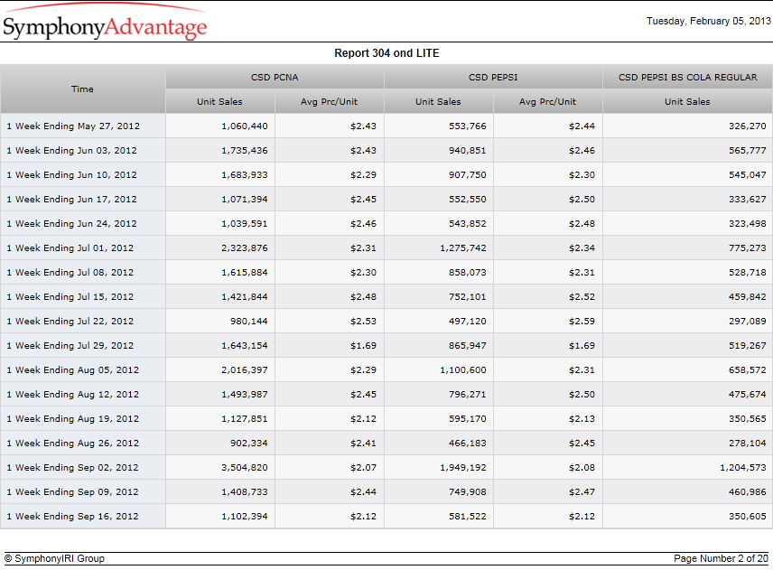Click BS COLA unit sales 350,605

click(x=748, y=517)
